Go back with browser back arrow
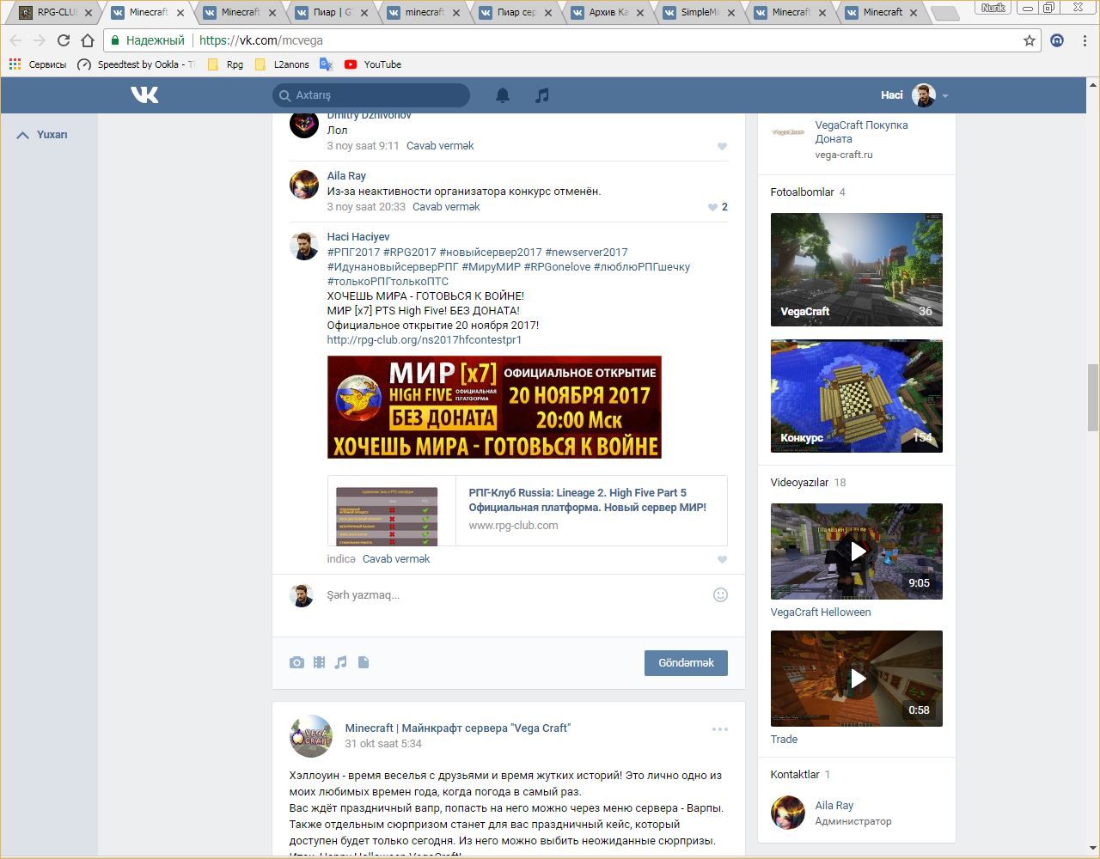The width and height of the screenshot is (1100, 859). pyautogui.click(x=15, y=40)
